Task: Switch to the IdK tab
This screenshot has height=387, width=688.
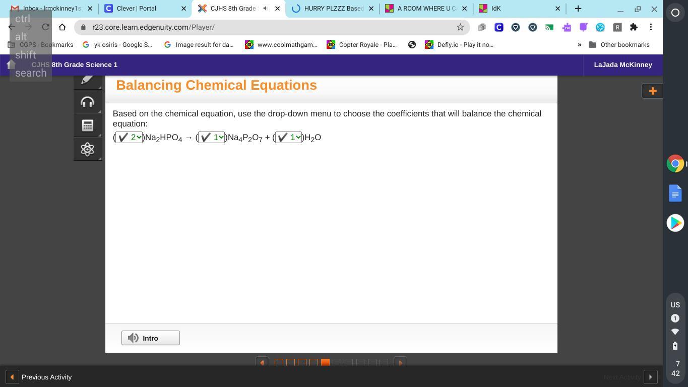Action: click(520, 9)
